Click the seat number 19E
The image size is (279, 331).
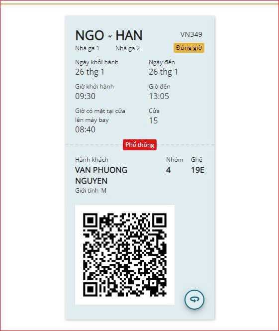[197, 170]
